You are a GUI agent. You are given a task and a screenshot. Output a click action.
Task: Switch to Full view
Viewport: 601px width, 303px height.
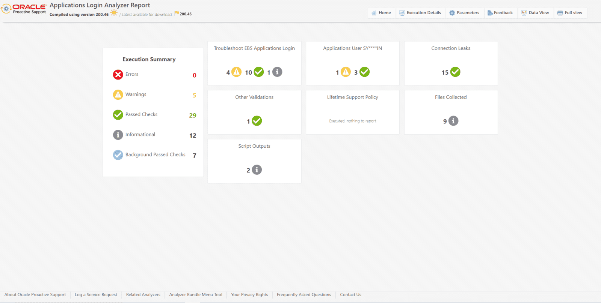tap(570, 13)
